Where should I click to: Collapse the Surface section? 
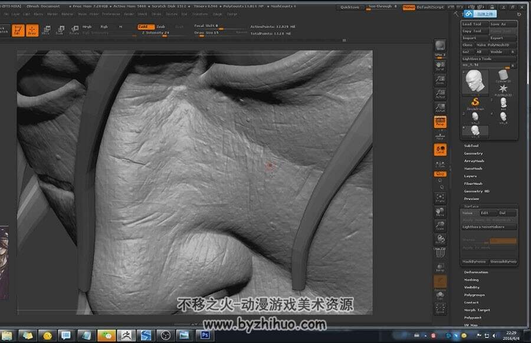pyautogui.click(x=471, y=206)
